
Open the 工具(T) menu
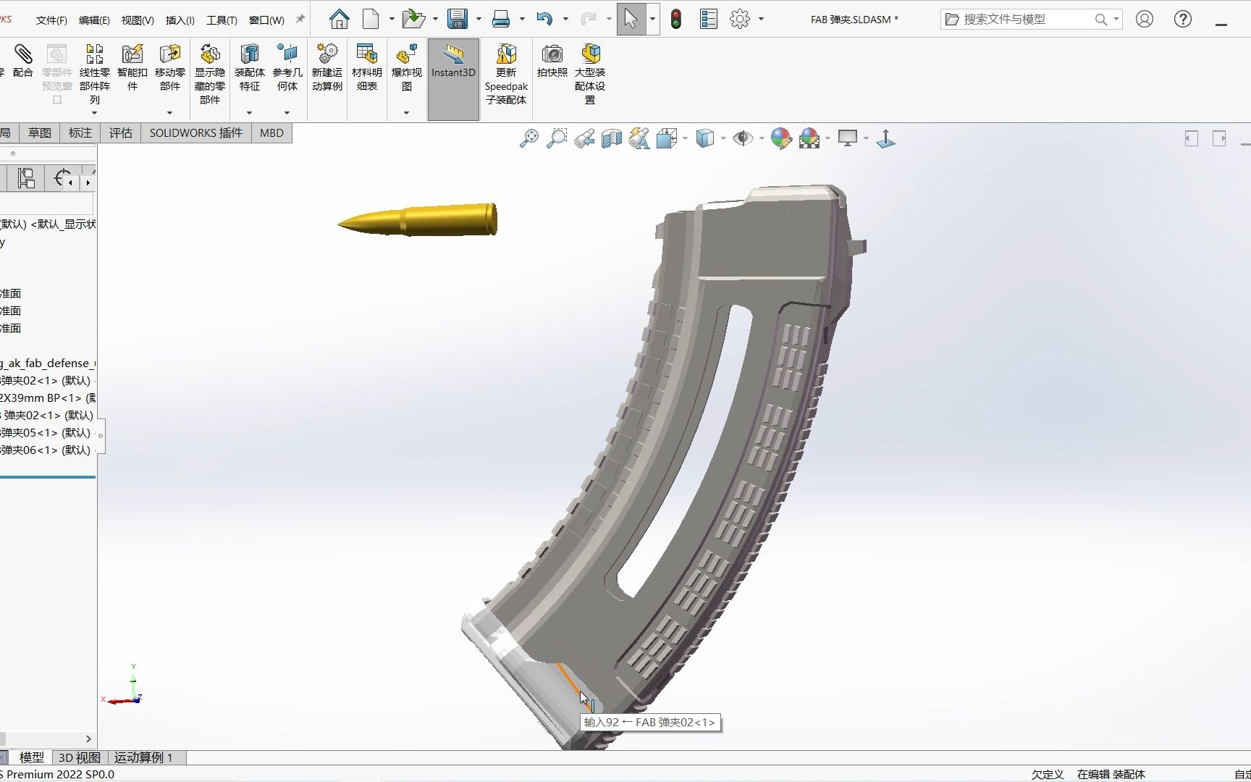[222, 20]
